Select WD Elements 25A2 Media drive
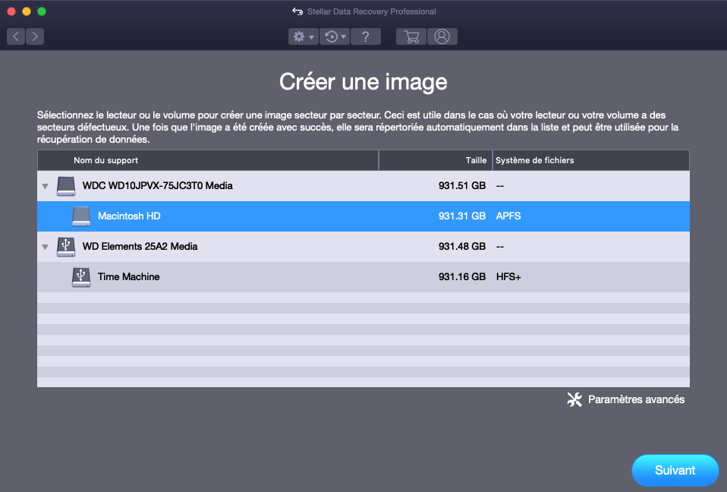Screen dimensions: 727x492 click(x=363, y=247)
